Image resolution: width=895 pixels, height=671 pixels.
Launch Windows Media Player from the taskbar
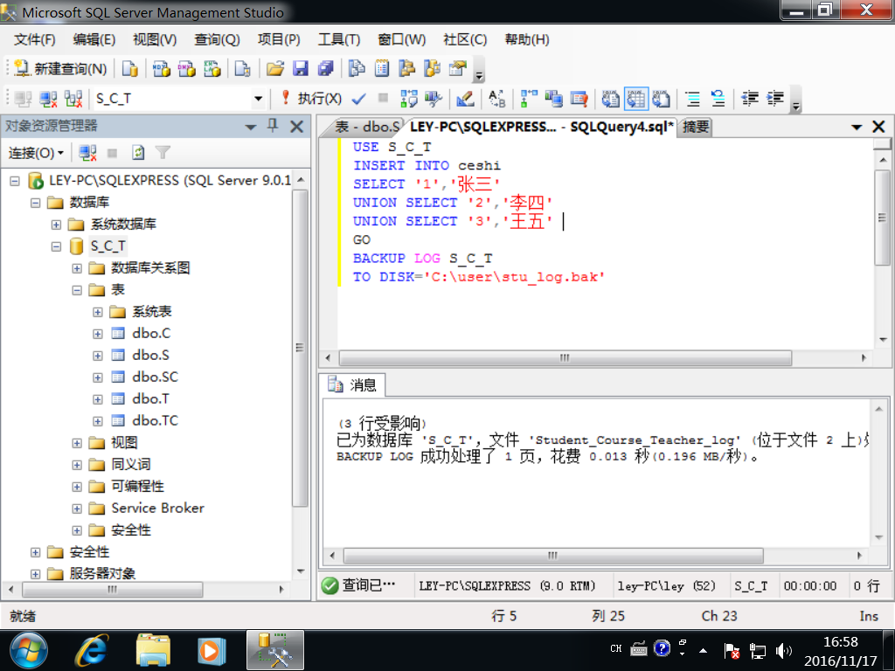tap(211, 650)
